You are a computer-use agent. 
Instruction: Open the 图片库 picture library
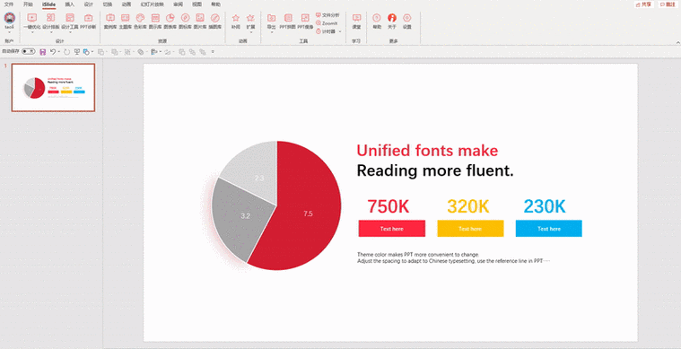click(x=200, y=22)
